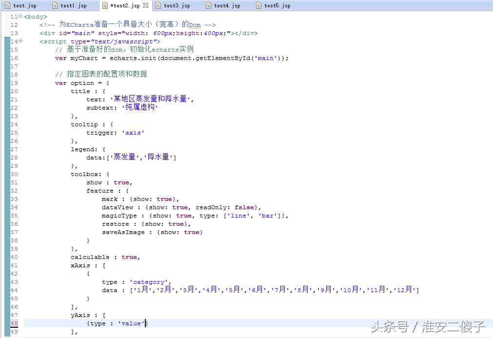The height and width of the screenshot is (338, 493).
Task: Click the 'yAxis : [' line
Action: (88, 316)
